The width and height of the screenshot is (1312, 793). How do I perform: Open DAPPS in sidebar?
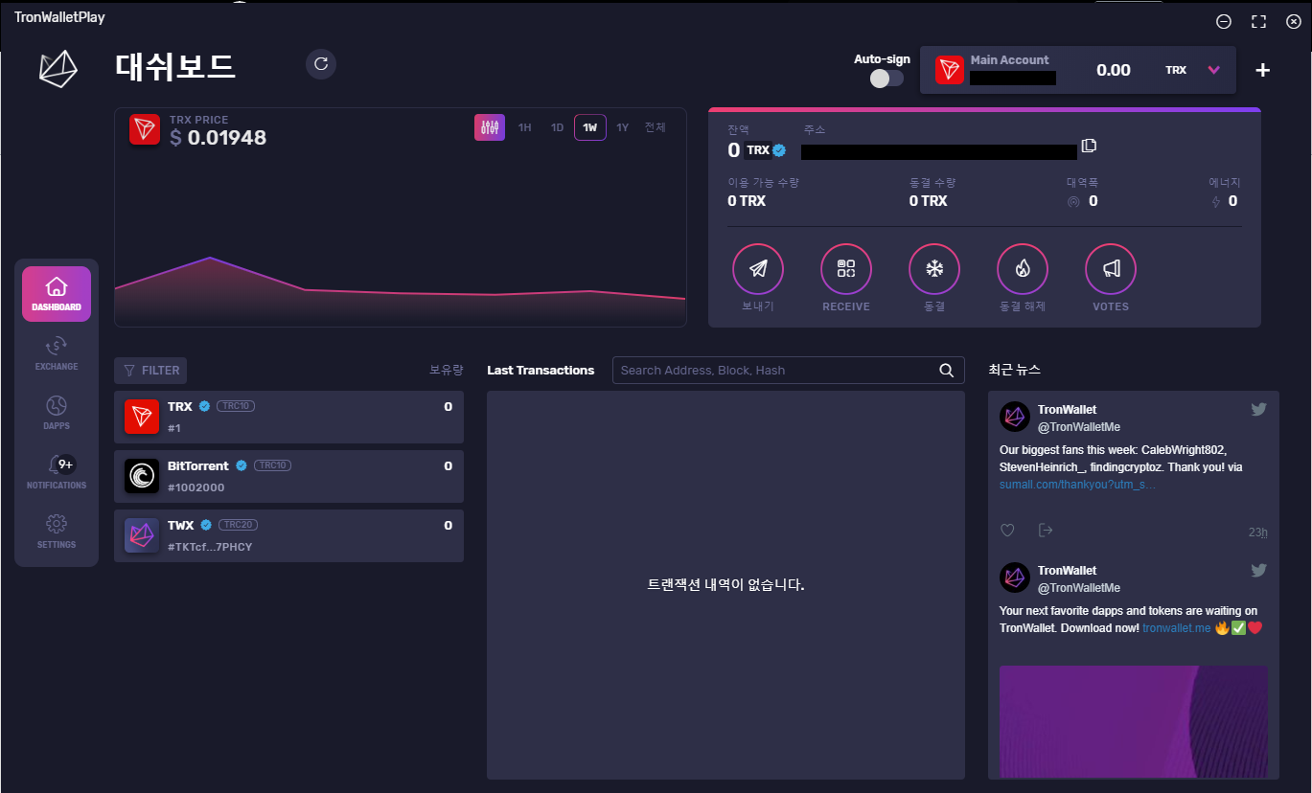(57, 413)
